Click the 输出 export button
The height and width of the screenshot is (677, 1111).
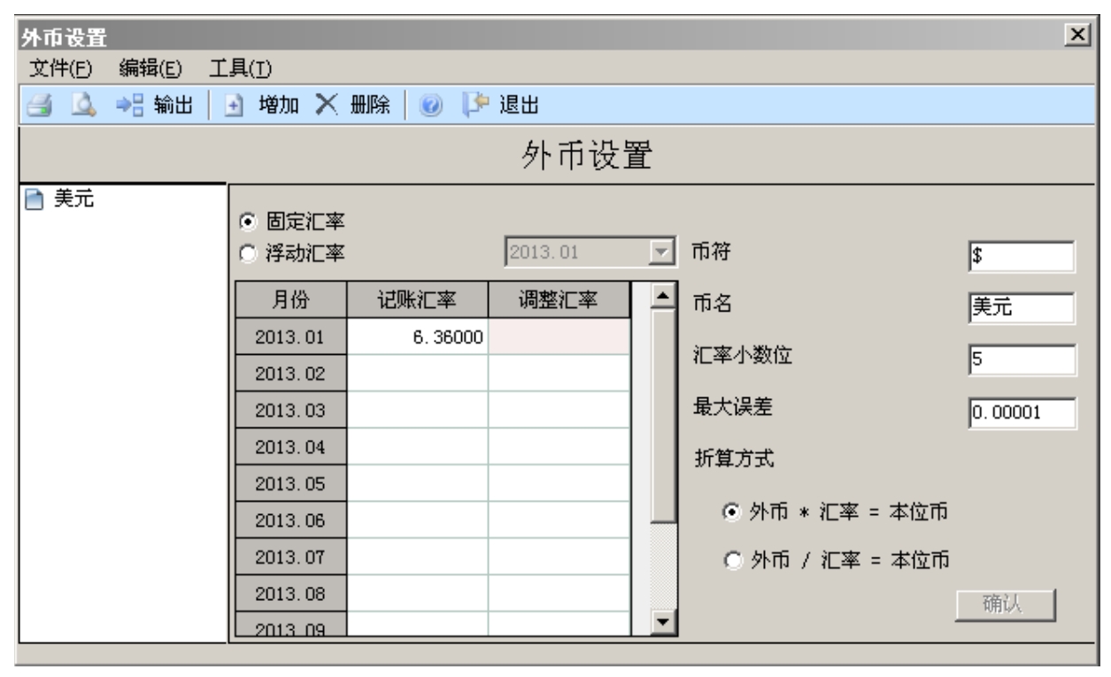point(156,105)
